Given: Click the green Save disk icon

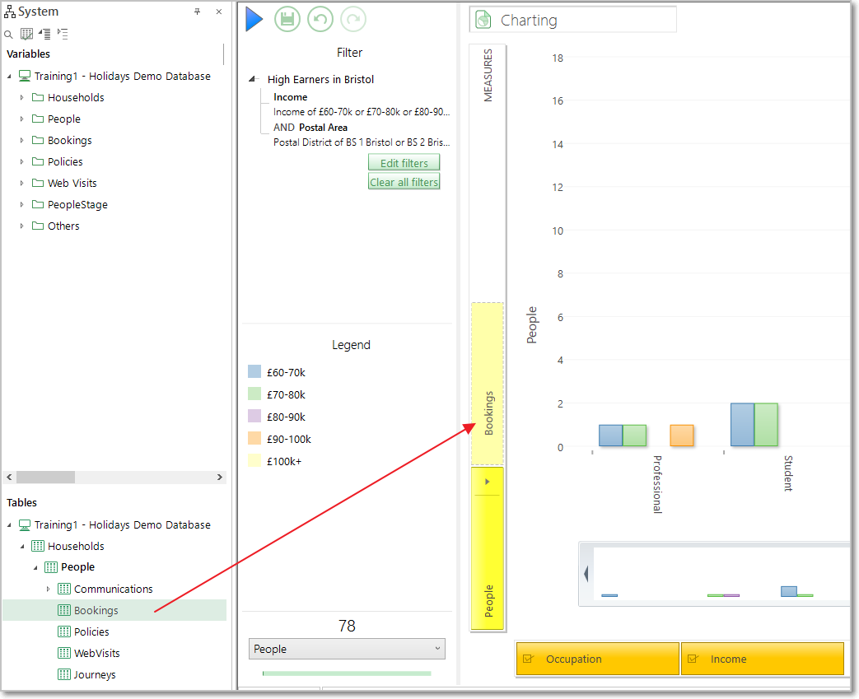Looking at the screenshot, I should click(x=287, y=19).
